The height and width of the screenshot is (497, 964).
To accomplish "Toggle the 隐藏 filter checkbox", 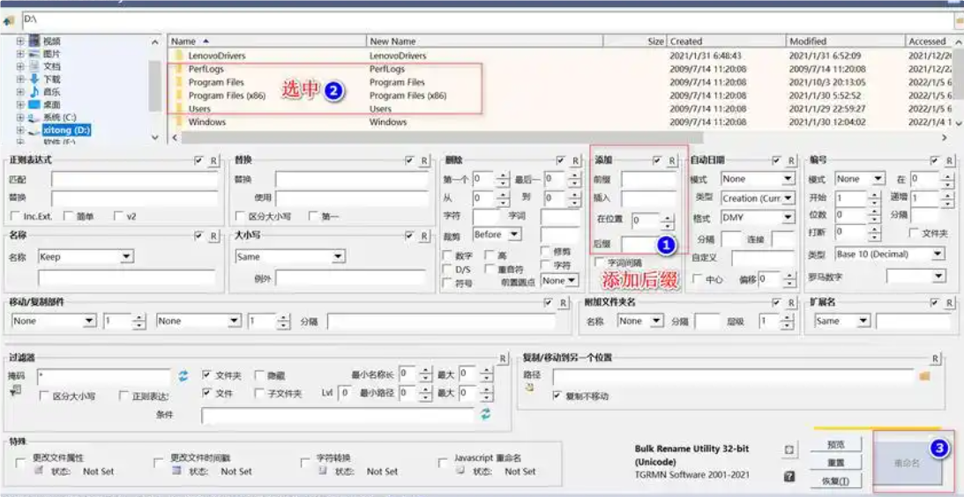I will (258, 375).
